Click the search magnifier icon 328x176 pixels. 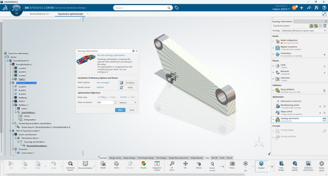click(169, 8)
